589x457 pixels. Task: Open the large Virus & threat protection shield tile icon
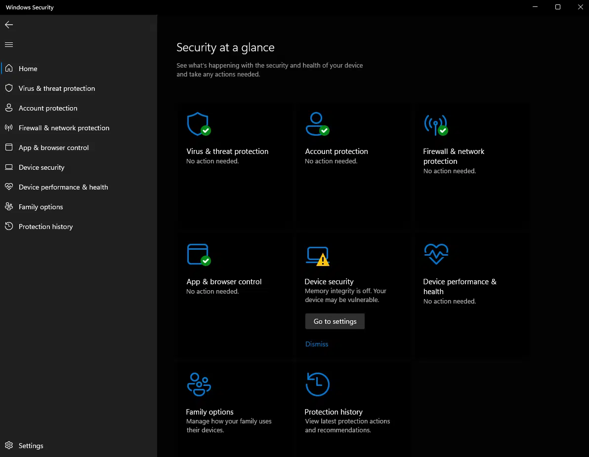tap(199, 124)
